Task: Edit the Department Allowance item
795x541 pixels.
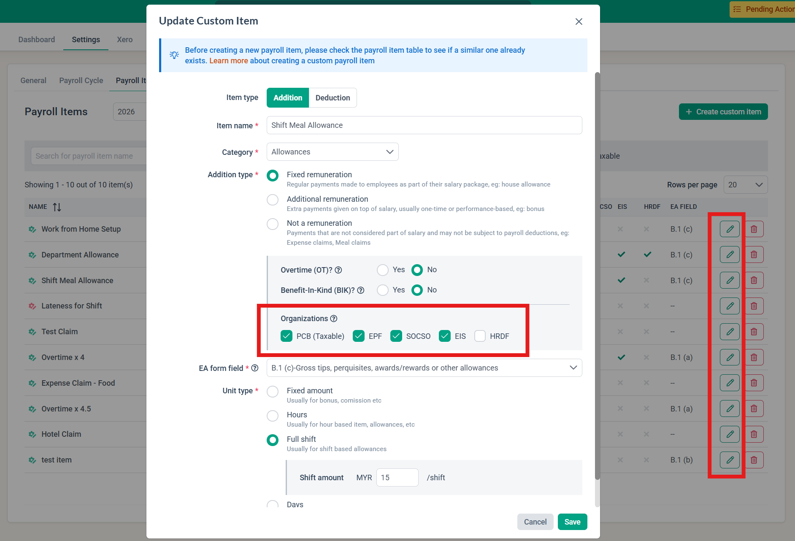Action: tap(730, 254)
